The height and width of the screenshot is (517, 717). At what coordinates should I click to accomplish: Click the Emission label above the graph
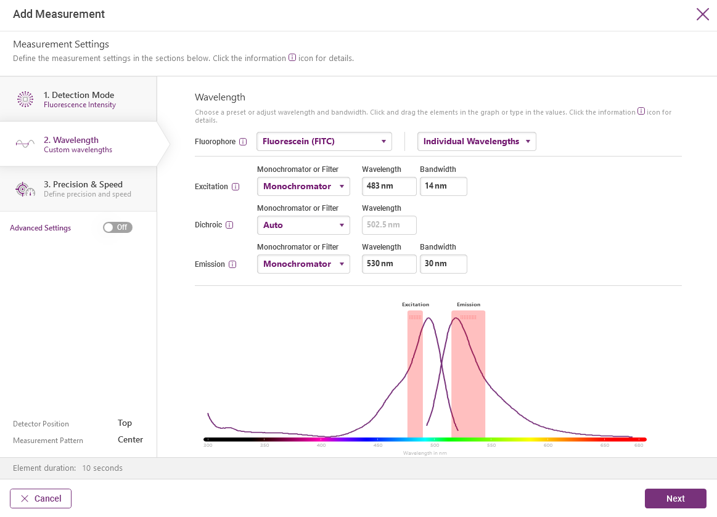coord(469,304)
